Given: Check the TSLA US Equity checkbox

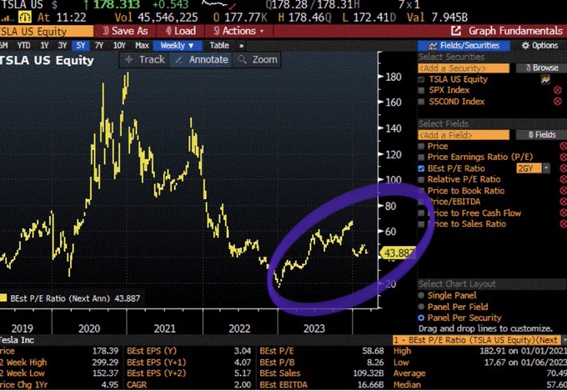Looking at the screenshot, I should [x=421, y=79].
